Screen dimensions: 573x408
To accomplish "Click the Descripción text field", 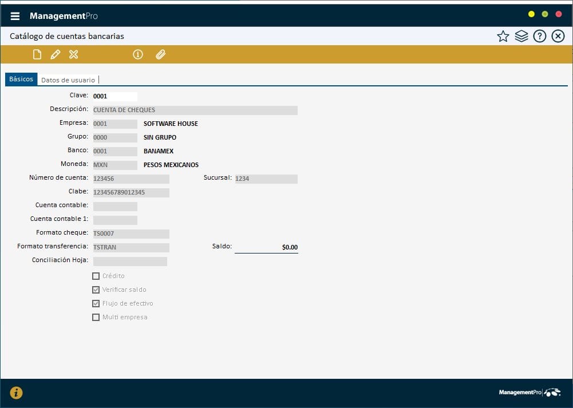I will point(195,110).
